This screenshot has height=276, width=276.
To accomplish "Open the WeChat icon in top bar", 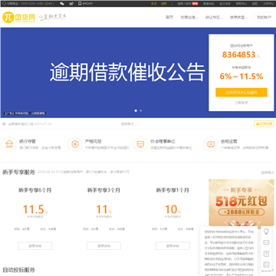I will 62,4.
